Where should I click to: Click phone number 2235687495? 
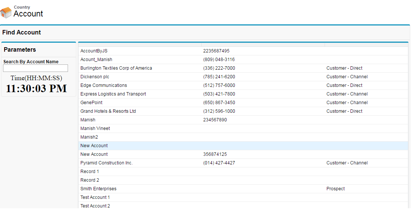coord(216,51)
